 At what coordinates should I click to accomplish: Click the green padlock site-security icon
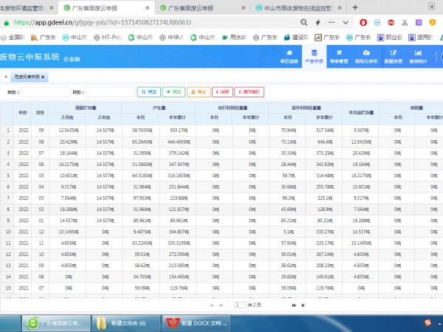(x=7, y=23)
